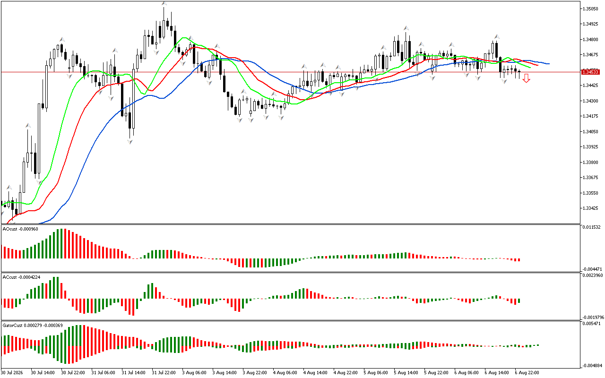Viewport: 605px width, 378px height.
Task: Click price level 1.33800 on the axis
Action: click(x=591, y=162)
